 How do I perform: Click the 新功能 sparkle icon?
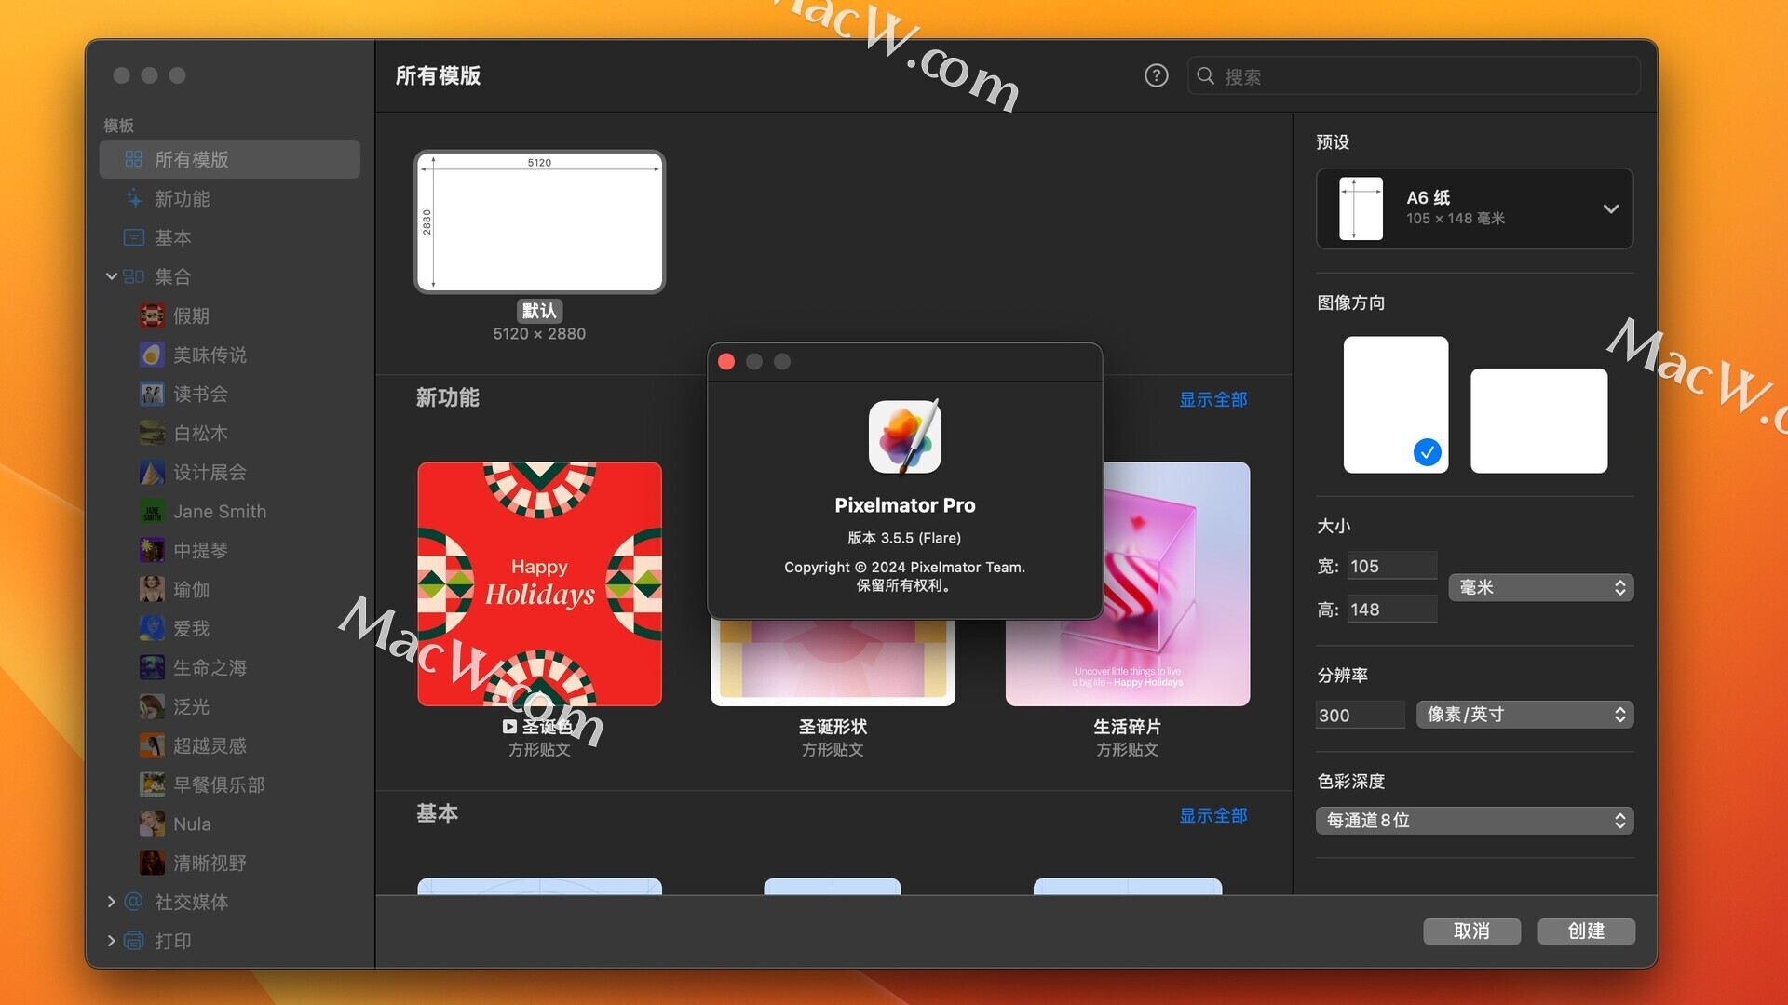point(133,198)
